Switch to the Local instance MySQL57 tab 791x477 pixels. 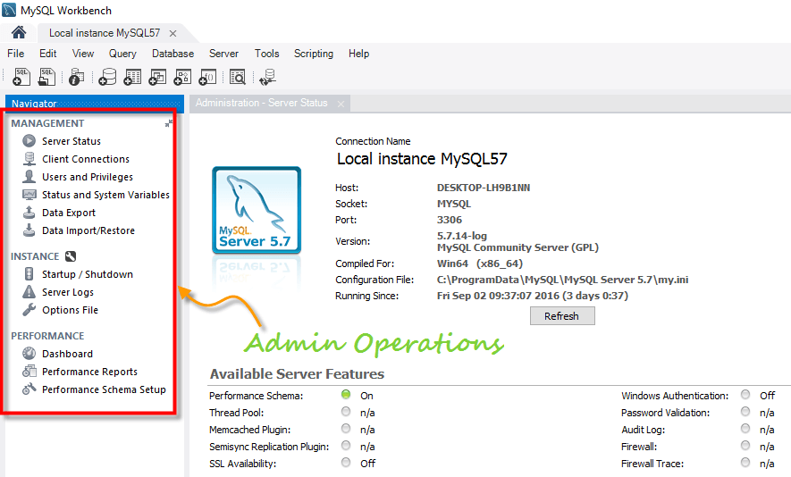pyautogui.click(x=105, y=33)
